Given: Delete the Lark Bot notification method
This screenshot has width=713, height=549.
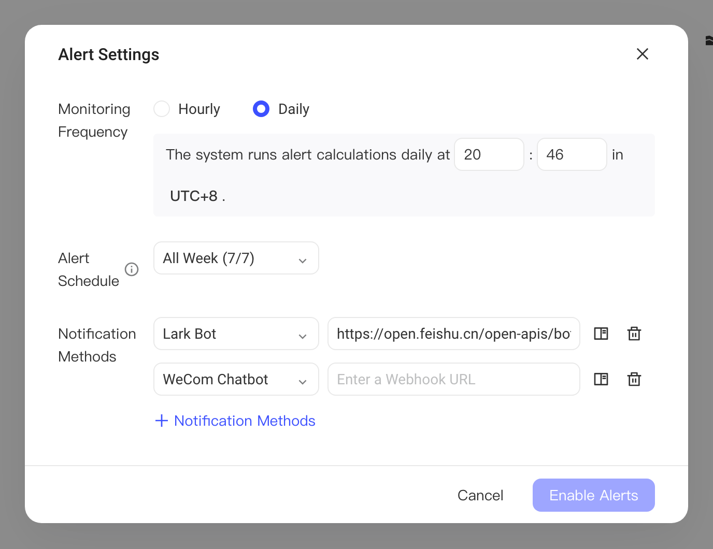Looking at the screenshot, I should click(634, 334).
